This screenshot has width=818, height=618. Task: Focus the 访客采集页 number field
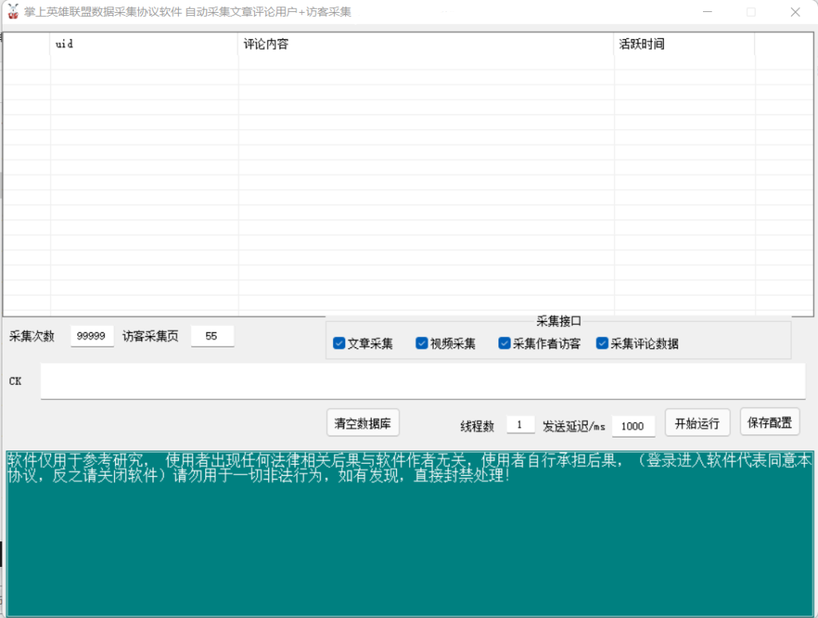[x=212, y=336]
